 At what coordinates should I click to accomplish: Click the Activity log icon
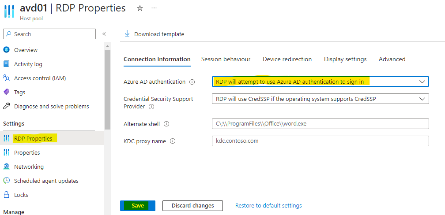6,64
